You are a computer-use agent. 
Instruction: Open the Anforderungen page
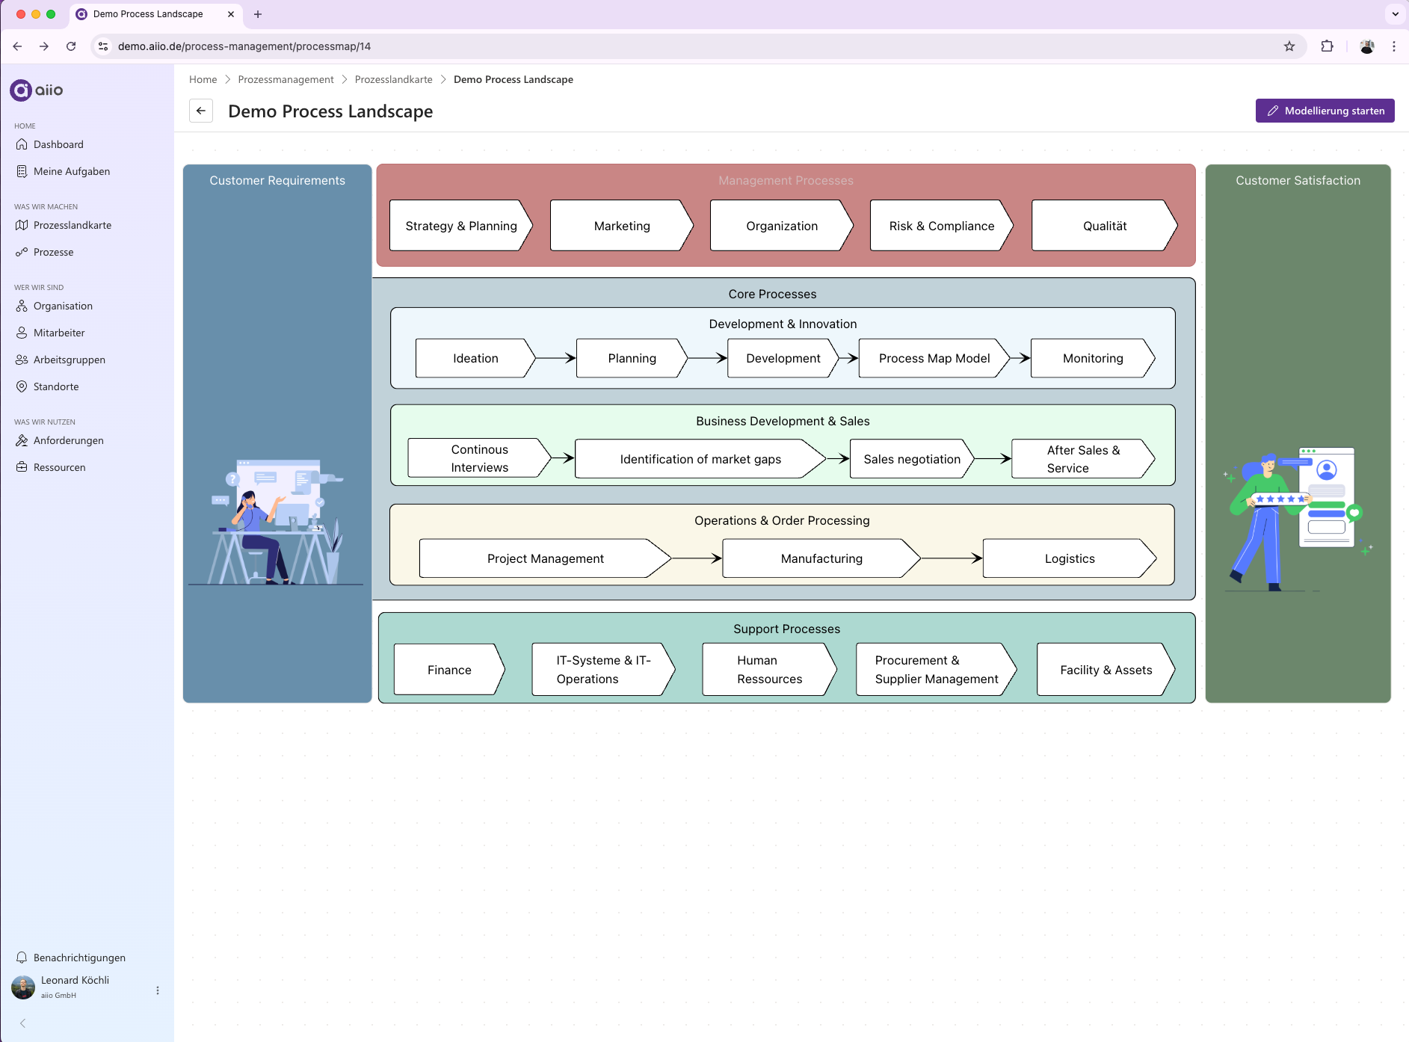coord(69,440)
